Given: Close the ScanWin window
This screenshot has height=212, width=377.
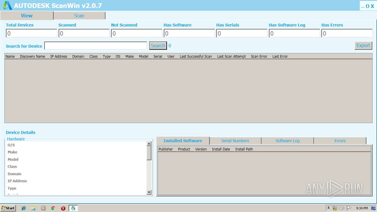Looking at the screenshot, I should click(372, 6).
